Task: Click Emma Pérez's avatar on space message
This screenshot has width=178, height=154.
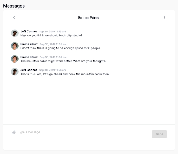Action: point(15,46)
